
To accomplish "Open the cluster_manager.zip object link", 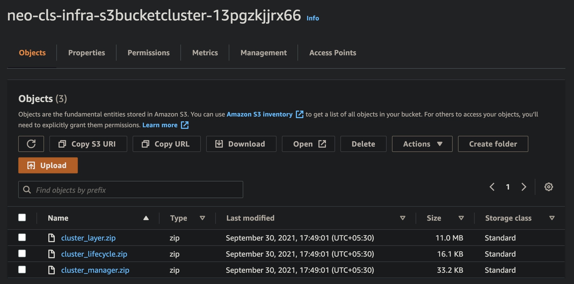I will pyautogui.click(x=95, y=270).
